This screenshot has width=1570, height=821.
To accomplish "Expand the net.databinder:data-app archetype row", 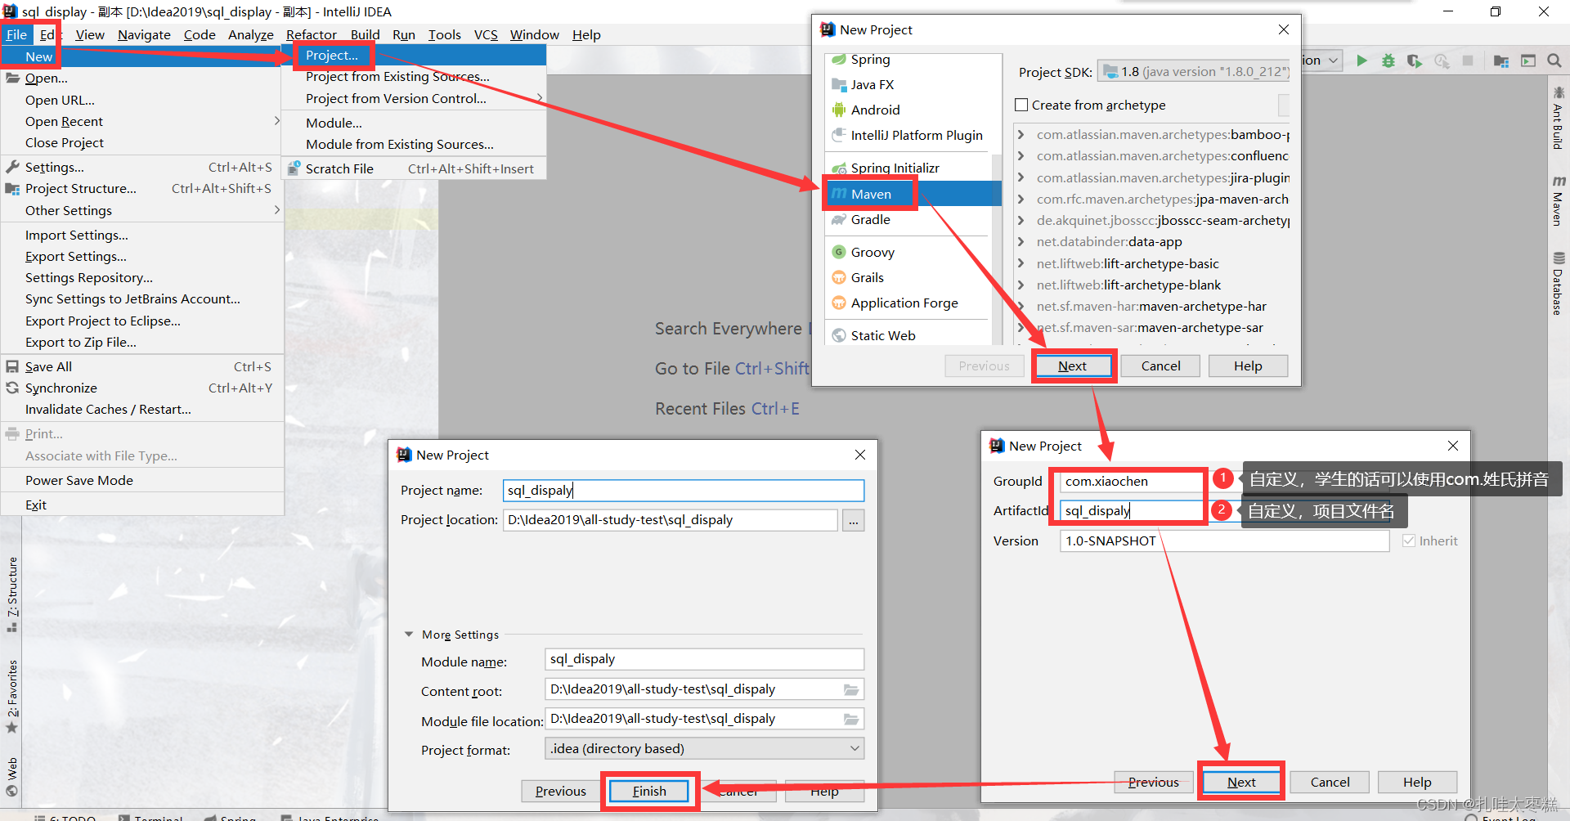I will [1020, 242].
